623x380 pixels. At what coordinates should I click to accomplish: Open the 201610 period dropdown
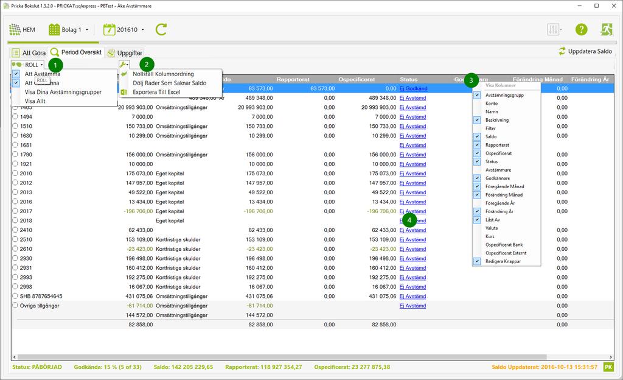(x=124, y=29)
